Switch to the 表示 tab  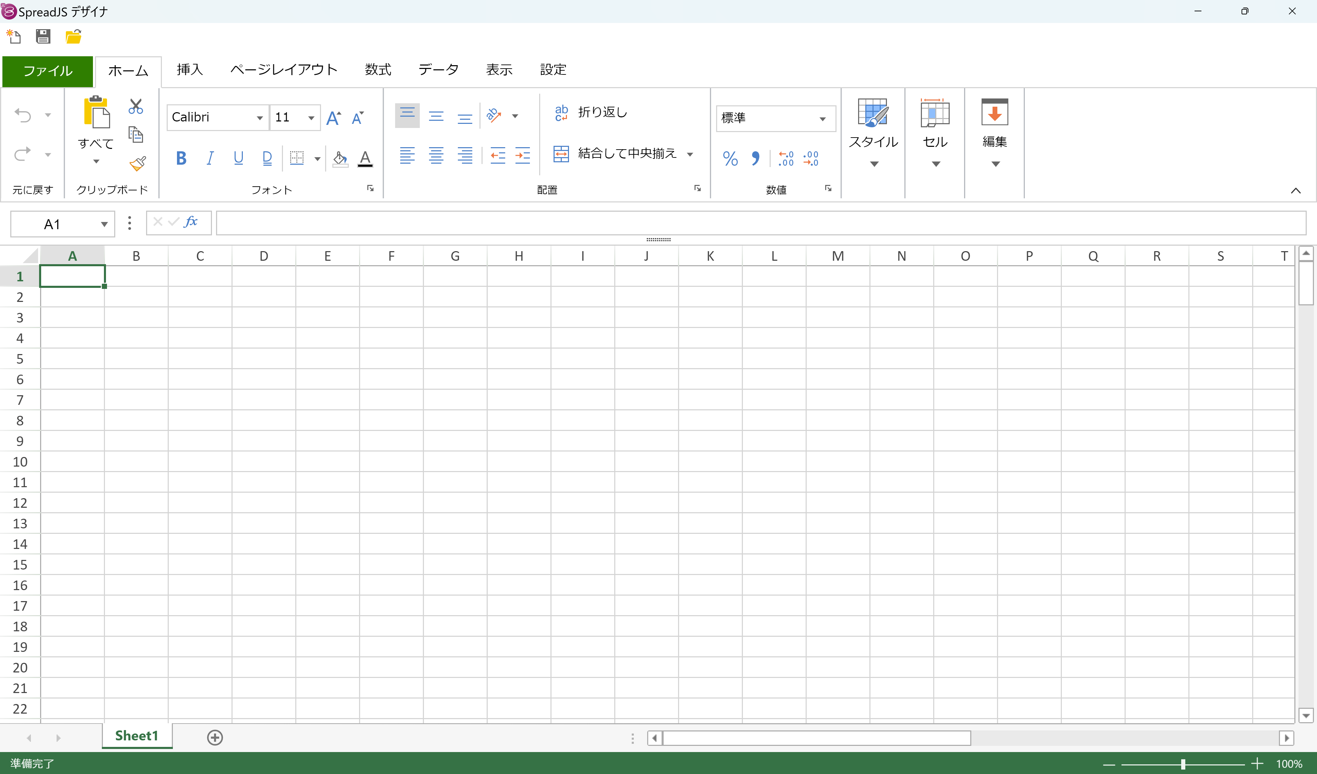click(x=499, y=70)
